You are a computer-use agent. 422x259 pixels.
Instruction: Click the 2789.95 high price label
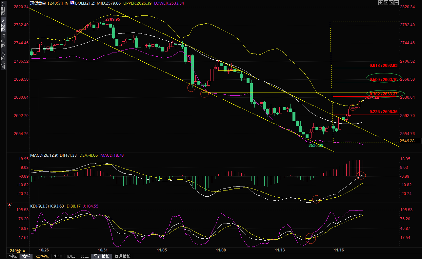point(112,19)
